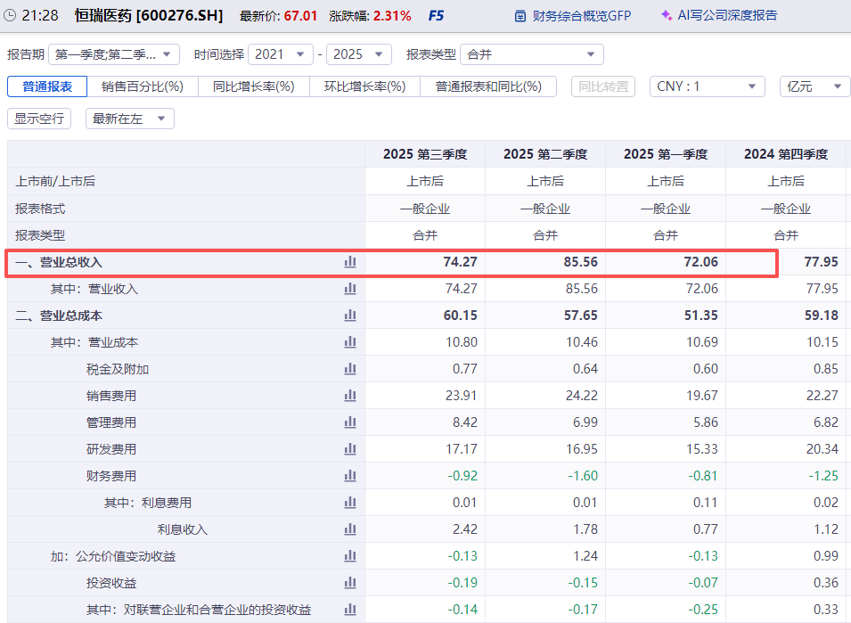The width and height of the screenshot is (851, 623).
Task: Switch to 环比增长率(%) tab
Action: click(364, 86)
